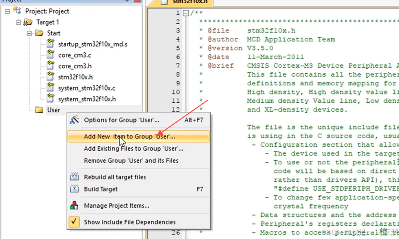The width and height of the screenshot is (399, 239).
Task: Collapse the Project: Project root node
Action: coord(7,11)
